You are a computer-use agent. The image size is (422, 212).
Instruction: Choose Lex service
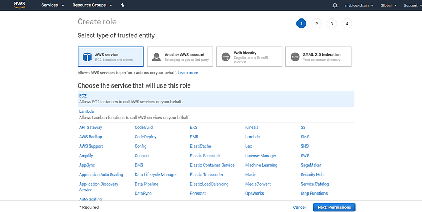248,146
